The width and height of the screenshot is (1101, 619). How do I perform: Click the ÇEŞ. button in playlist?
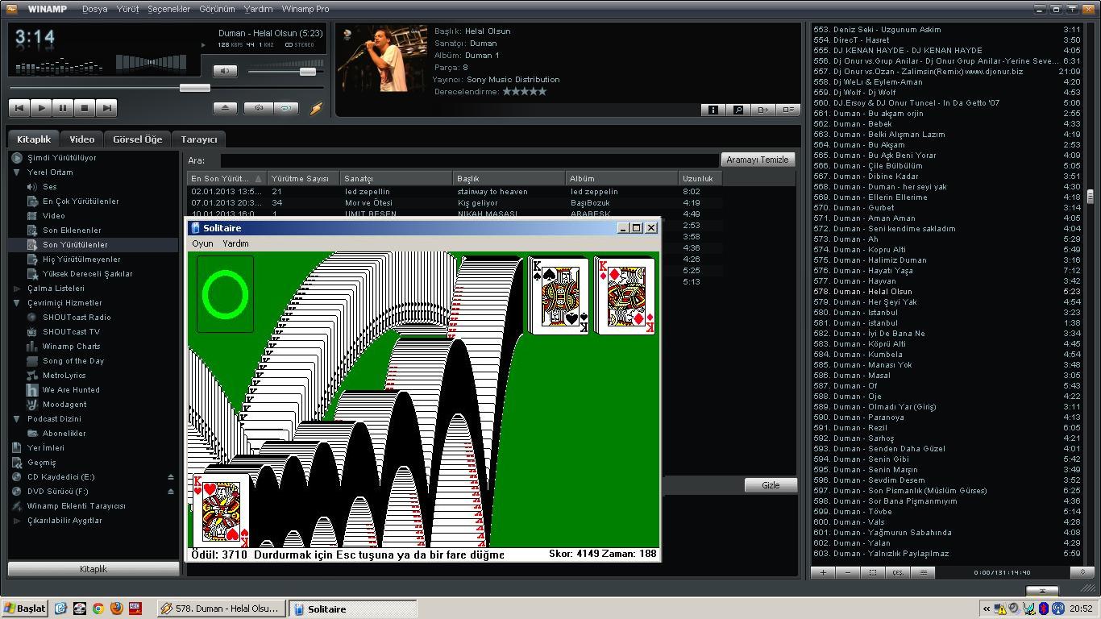coord(897,572)
